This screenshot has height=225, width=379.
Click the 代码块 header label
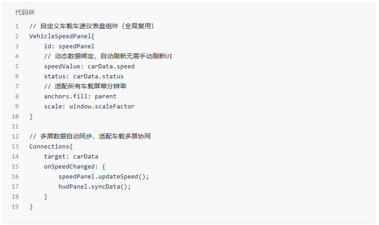pos(25,12)
